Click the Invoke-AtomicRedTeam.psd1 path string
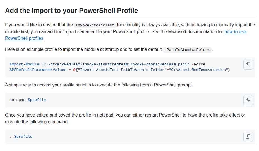Image resolution: width=259 pixels, height=151 pixels. 115,64
